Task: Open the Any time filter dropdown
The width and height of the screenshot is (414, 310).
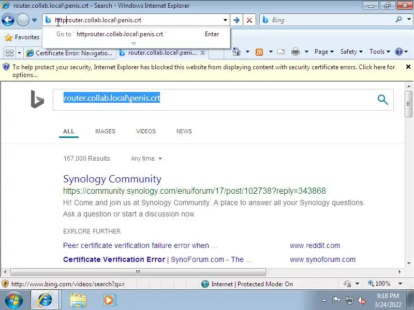Action: [x=146, y=159]
